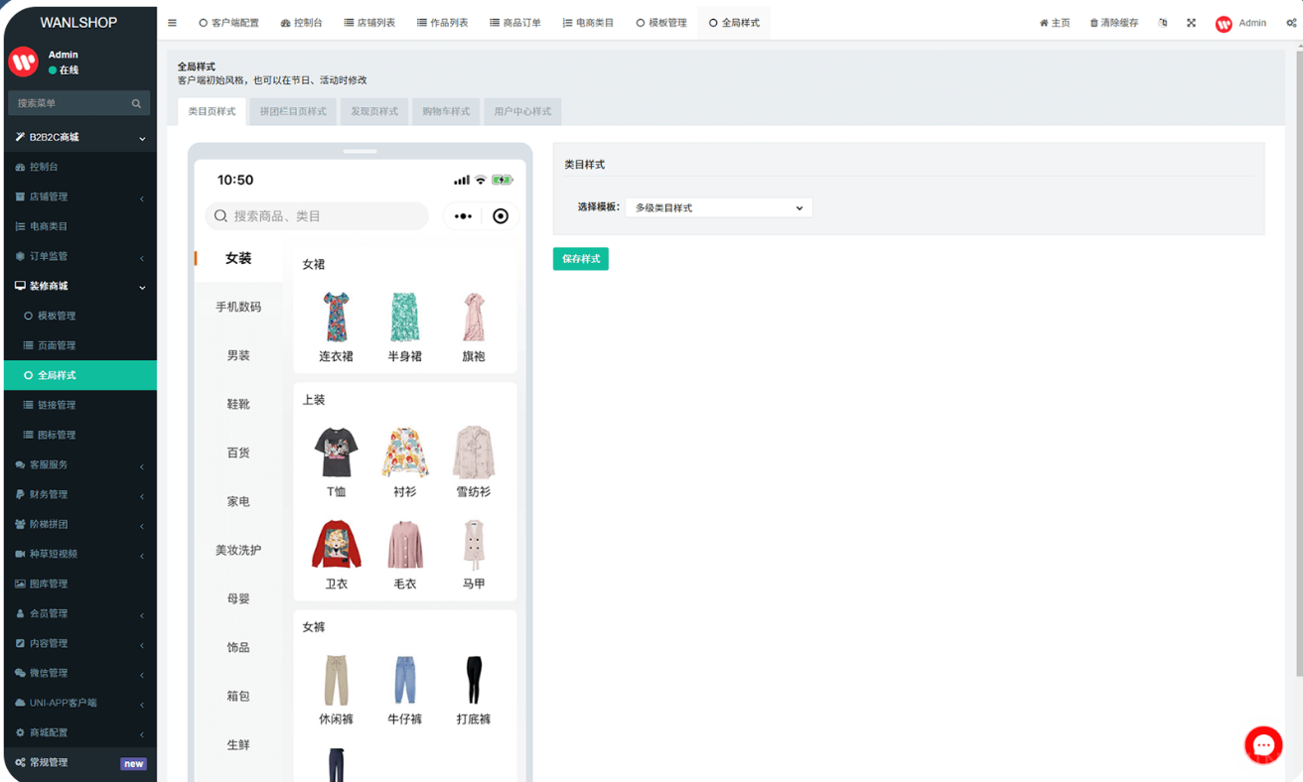Select 手机数码 category in phone preview
The width and height of the screenshot is (1303, 782).
pos(238,307)
